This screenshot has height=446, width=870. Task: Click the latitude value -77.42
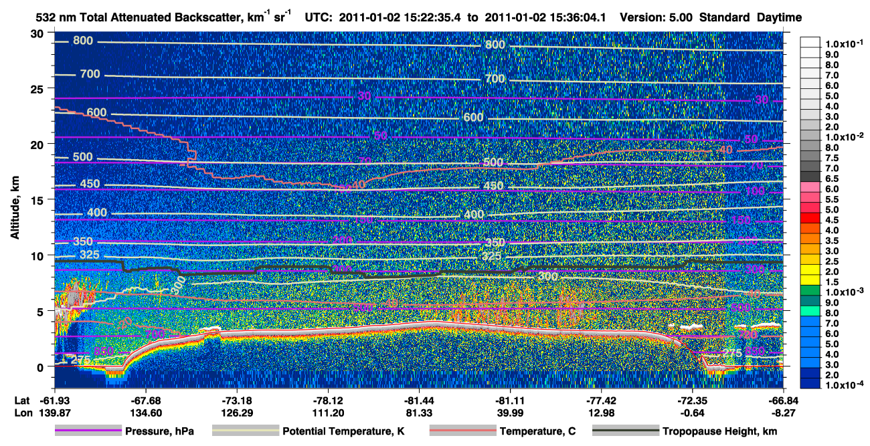[601, 401]
